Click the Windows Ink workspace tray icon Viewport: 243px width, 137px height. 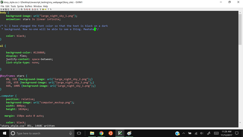209,133
